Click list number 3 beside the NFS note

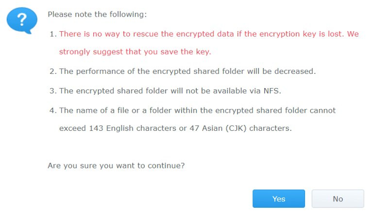pos(53,90)
